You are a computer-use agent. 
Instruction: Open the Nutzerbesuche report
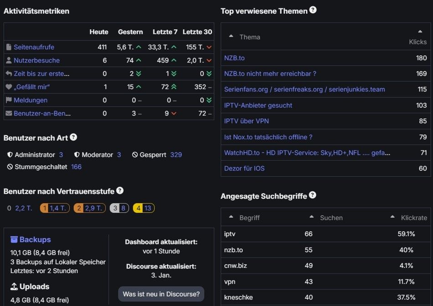coord(36,60)
